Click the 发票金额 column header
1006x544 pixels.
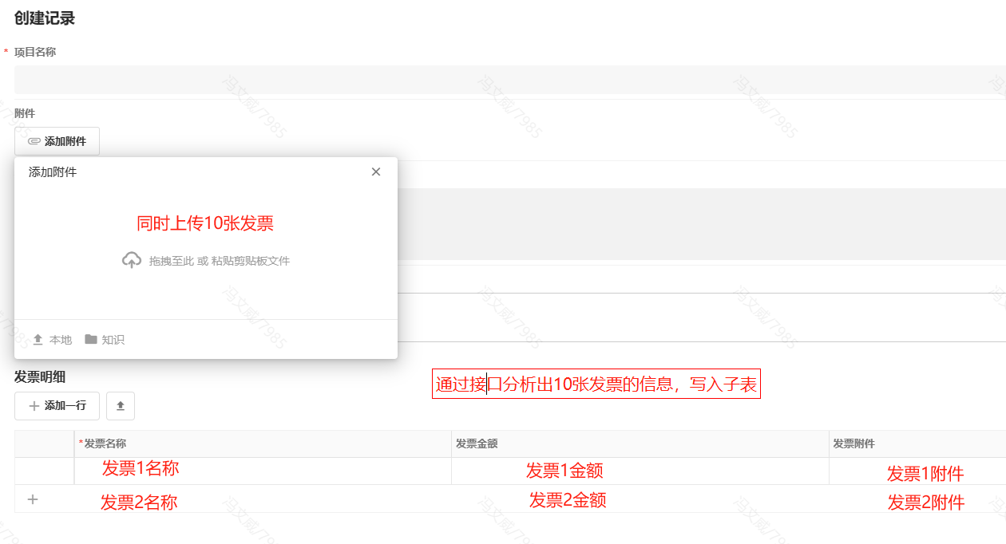click(640, 443)
